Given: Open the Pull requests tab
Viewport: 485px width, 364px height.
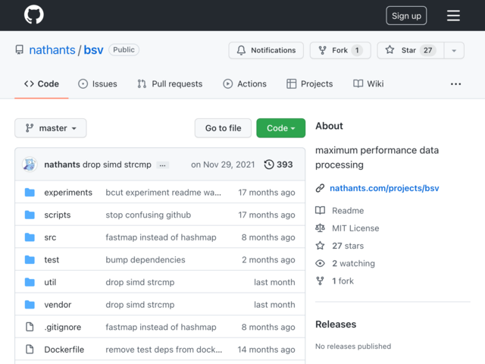Looking at the screenshot, I should coord(170,84).
